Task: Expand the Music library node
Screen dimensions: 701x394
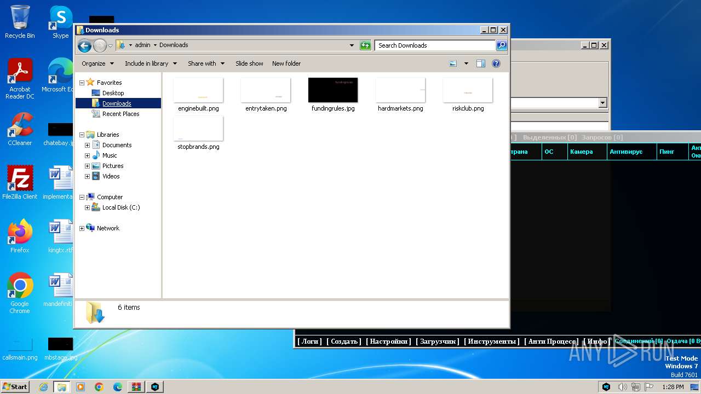Action: point(87,155)
